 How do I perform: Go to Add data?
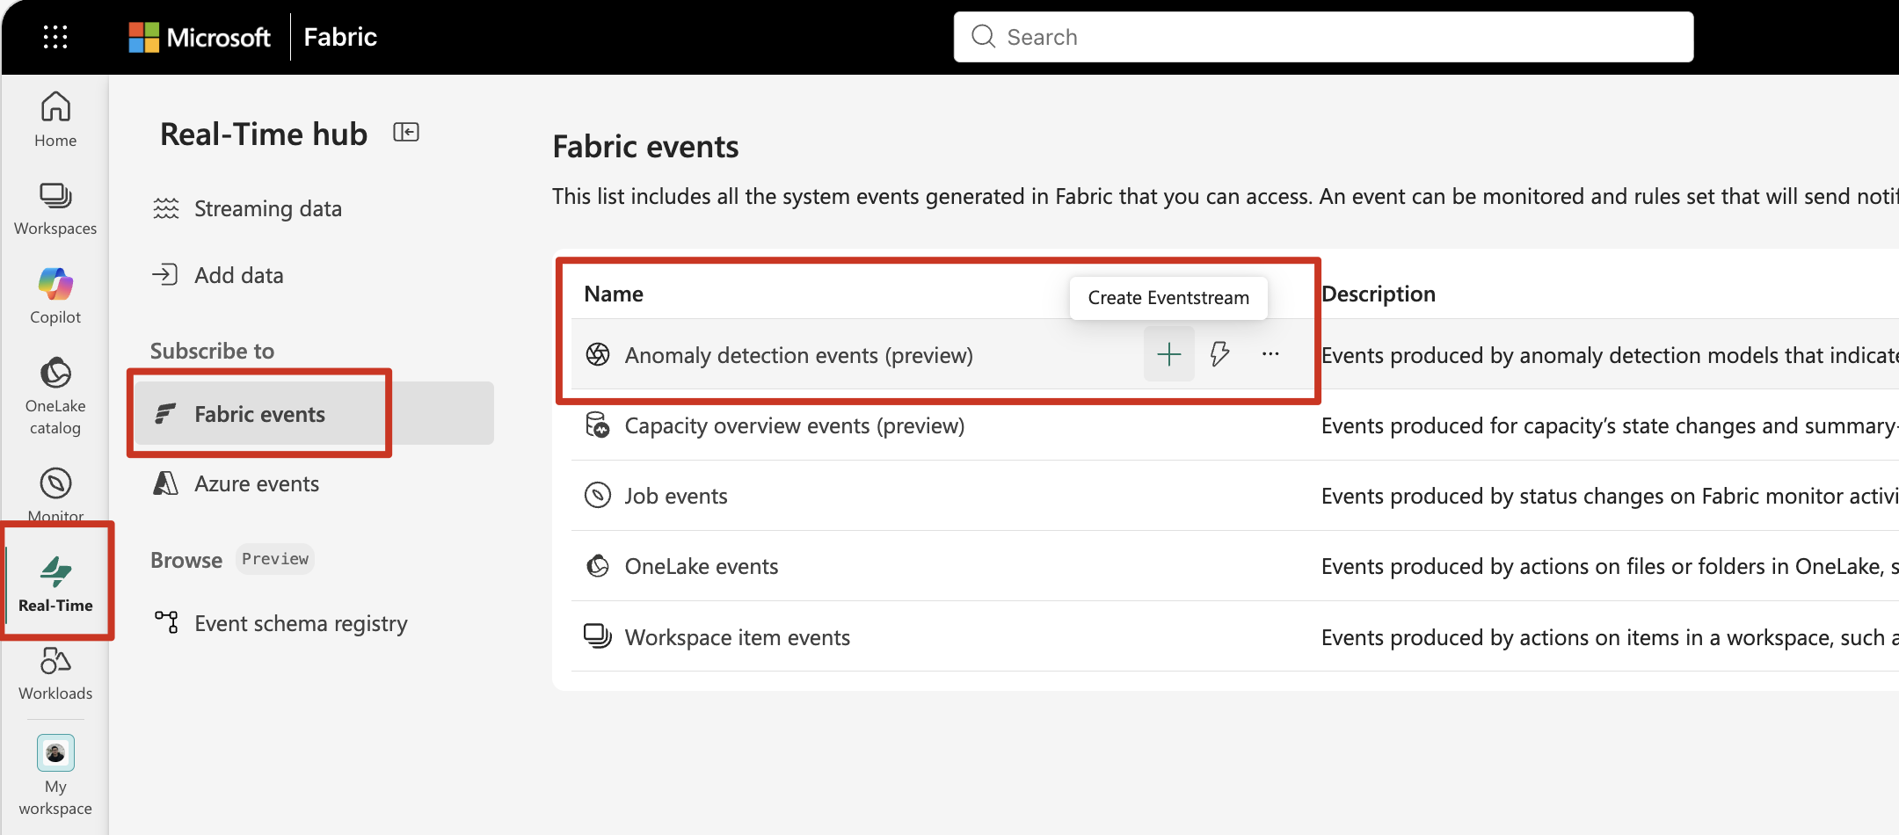tap(238, 274)
